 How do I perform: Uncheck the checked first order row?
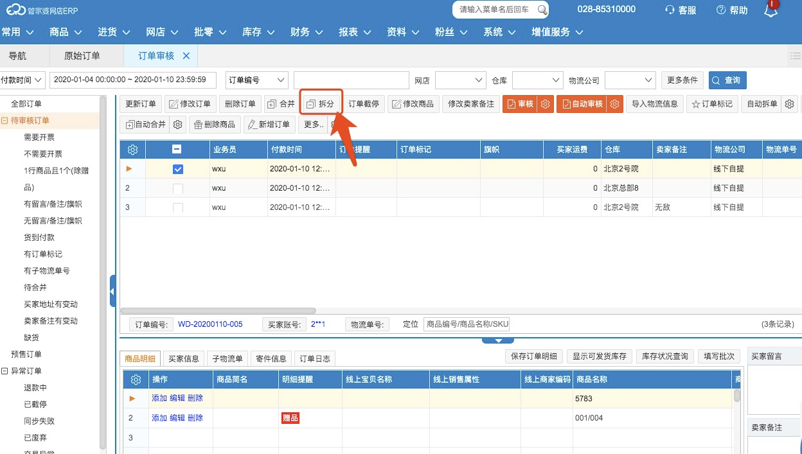pos(178,169)
